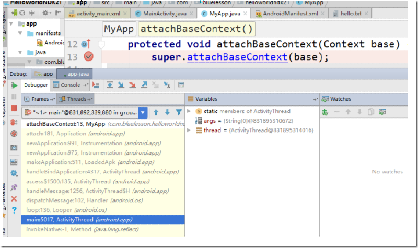Switch to the Console tab

(x=70, y=85)
